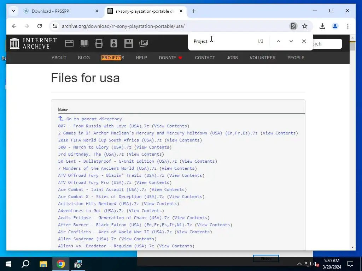
Task: Click the Internet Archive search box
Action: coord(327,43)
